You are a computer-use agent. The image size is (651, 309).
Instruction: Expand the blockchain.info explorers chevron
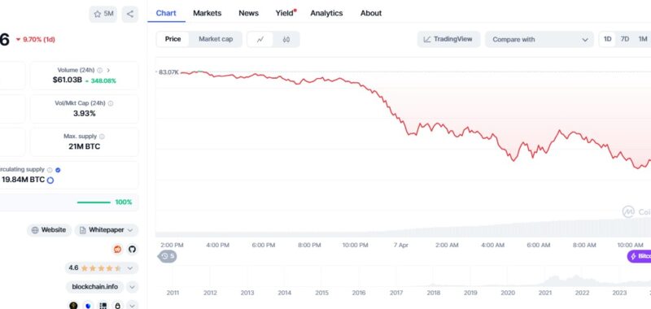pos(132,286)
